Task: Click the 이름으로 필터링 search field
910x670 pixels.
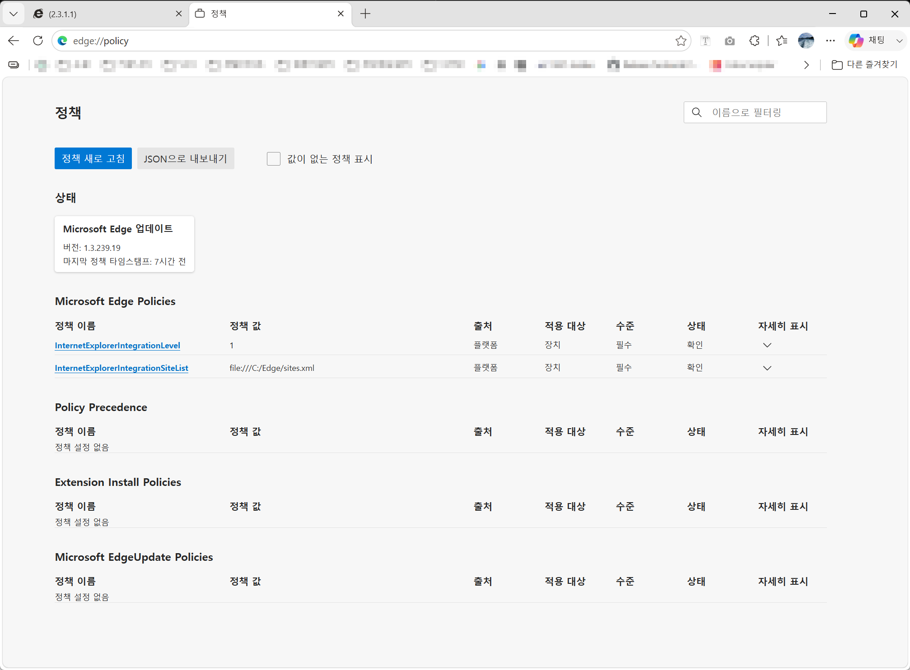Action: [755, 112]
